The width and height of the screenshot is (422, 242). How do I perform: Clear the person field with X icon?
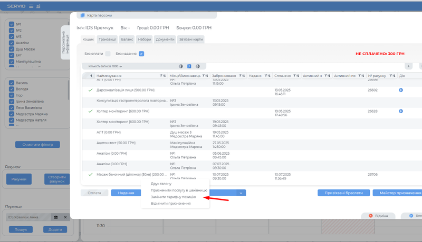point(65,217)
